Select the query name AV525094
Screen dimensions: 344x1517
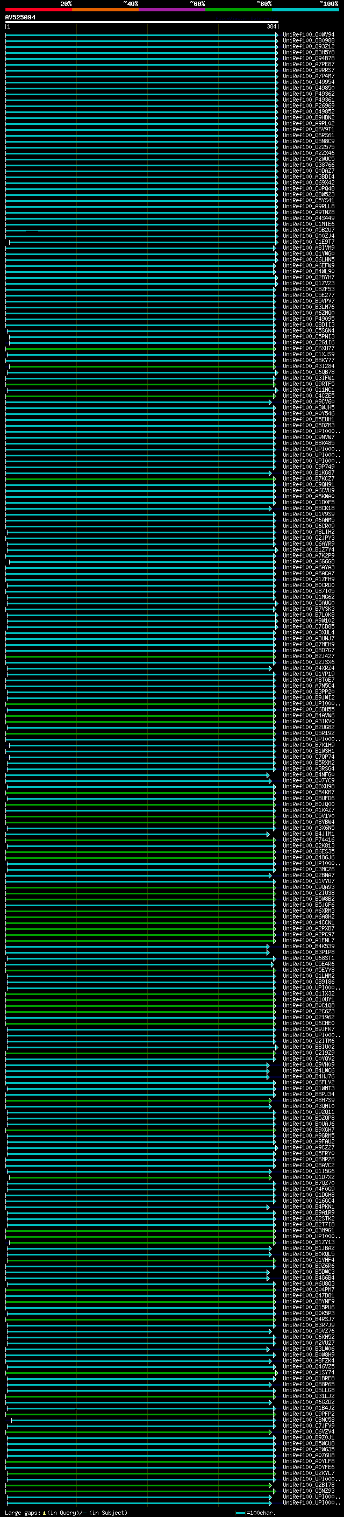point(20,18)
